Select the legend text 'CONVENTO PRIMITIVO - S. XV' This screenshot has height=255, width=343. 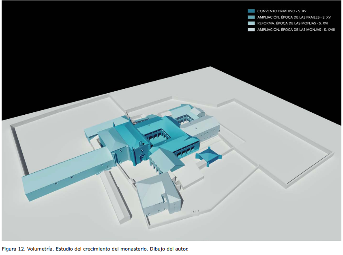[282, 11]
